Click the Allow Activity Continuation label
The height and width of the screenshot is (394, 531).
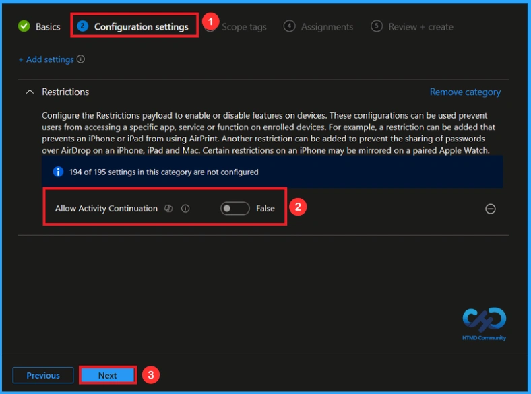106,209
